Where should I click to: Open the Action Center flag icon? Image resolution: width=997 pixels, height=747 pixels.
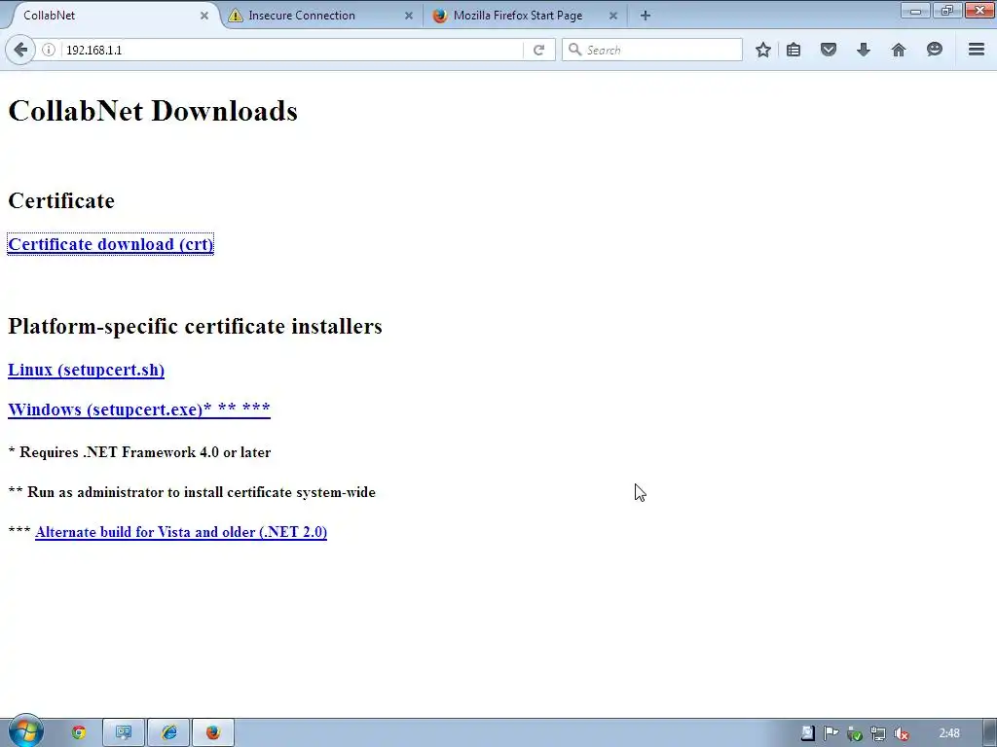tap(831, 733)
